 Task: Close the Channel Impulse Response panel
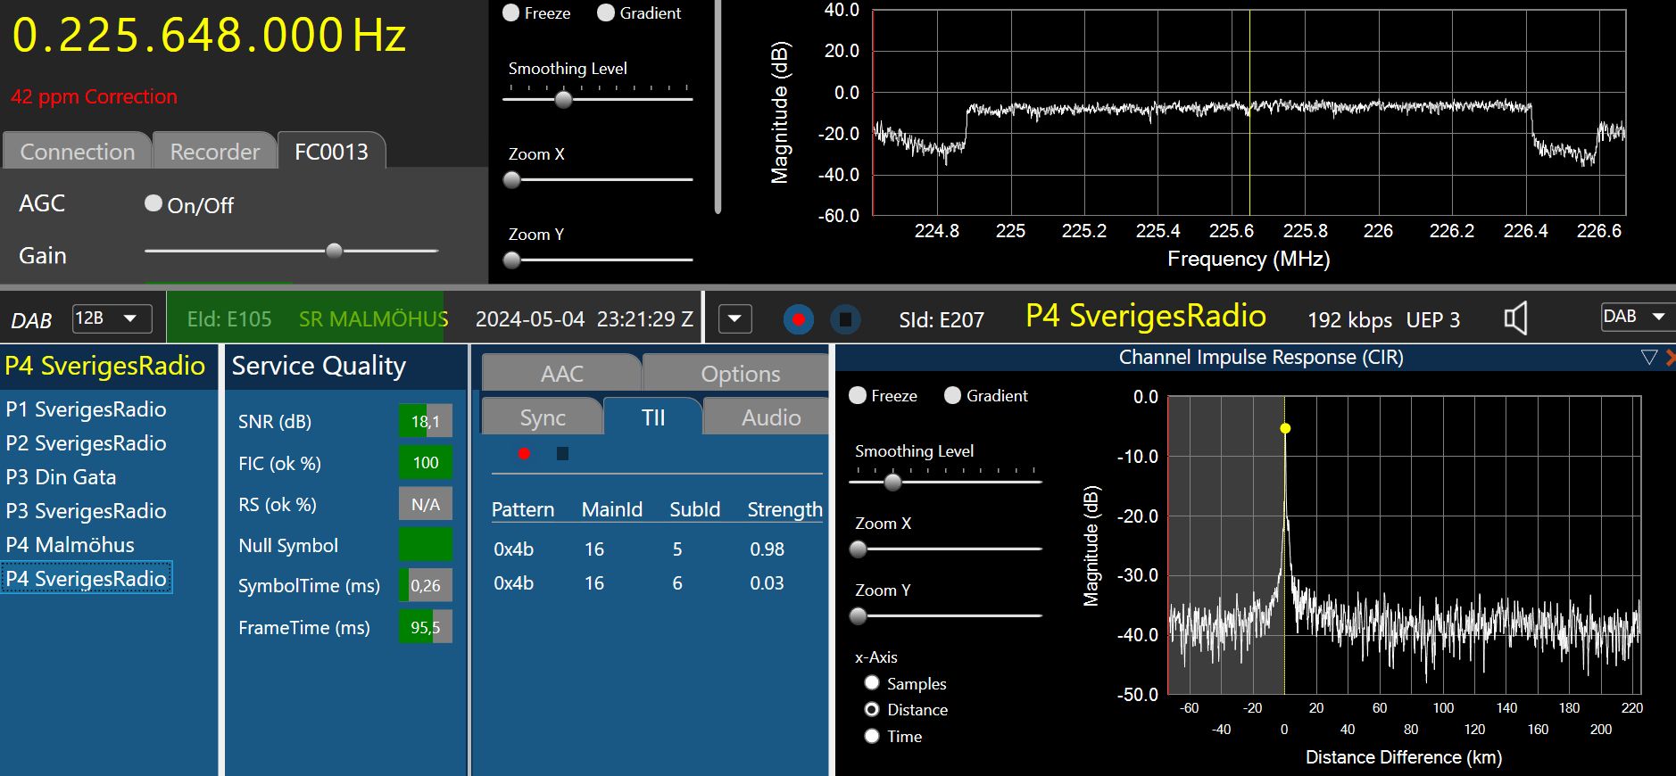(x=1670, y=358)
